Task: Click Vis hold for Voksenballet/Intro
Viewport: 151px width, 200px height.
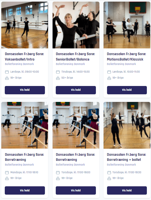Action: [x=25, y=90]
